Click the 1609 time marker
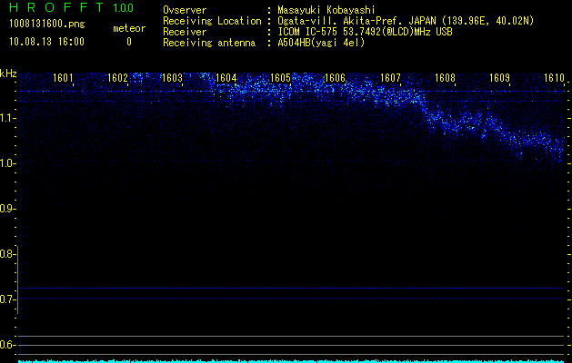The image size is (572, 363). point(499,78)
